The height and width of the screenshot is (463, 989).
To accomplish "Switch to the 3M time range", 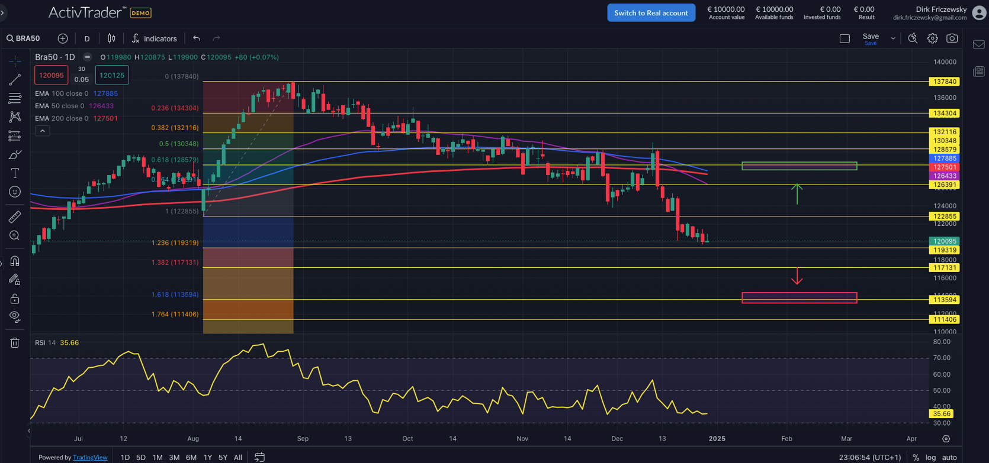I will pos(174,457).
